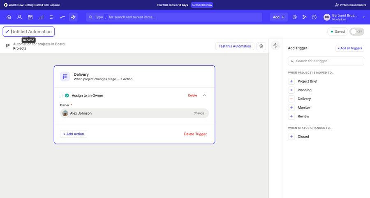Viewport: 370px width, 198px height.
Task: Open the Projects list icon in navbar
Action: [x=51, y=17]
